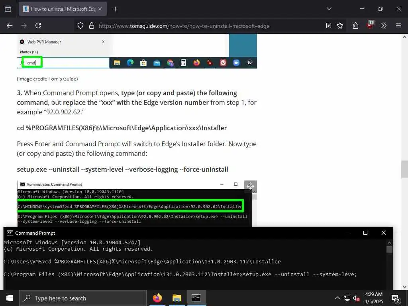Click the embedded Administrator Command Prompt screenshot
This screenshot has width=408, height=306.
[x=137, y=204]
